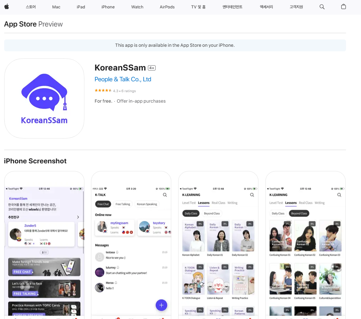Open the Watch menu item
Screen dimensions: 361x319
click(x=137, y=7)
